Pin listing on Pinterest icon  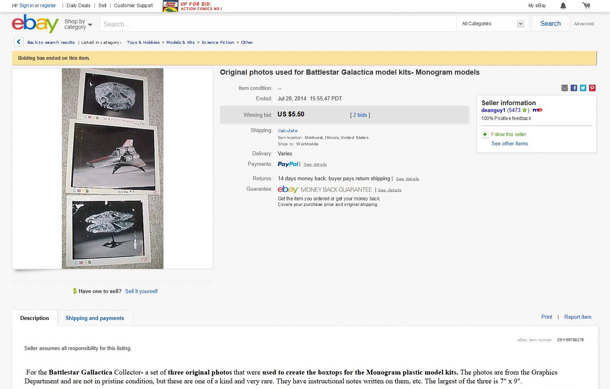(x=592, y=88)
